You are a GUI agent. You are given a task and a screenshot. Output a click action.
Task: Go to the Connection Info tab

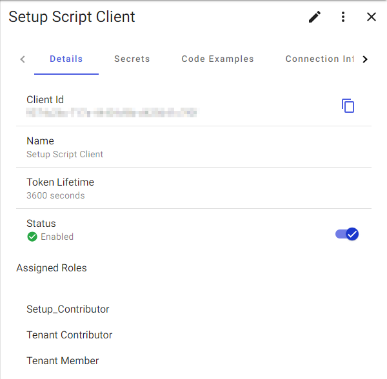coord(320,59)
